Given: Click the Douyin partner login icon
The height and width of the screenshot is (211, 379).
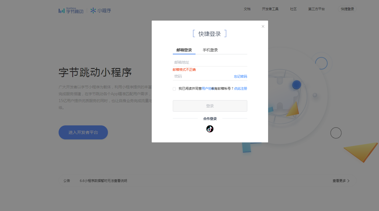Looking at the screenshot, I should point(210,129).
